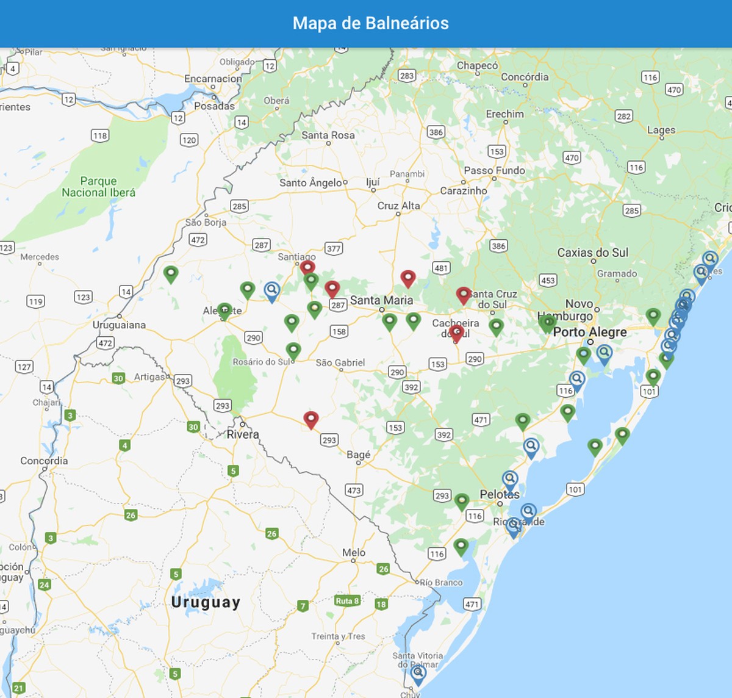Select green marker directly below Santa Maria
This screenshot has width=732, height=698.
click(x=389, y=321)
